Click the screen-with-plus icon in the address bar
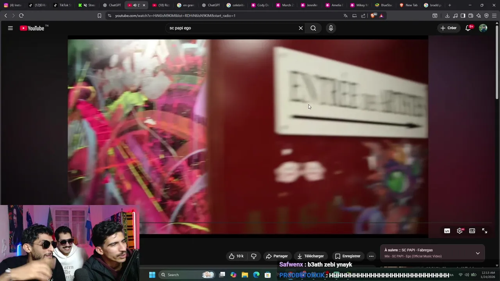500x281 pixels. [354, 16]
